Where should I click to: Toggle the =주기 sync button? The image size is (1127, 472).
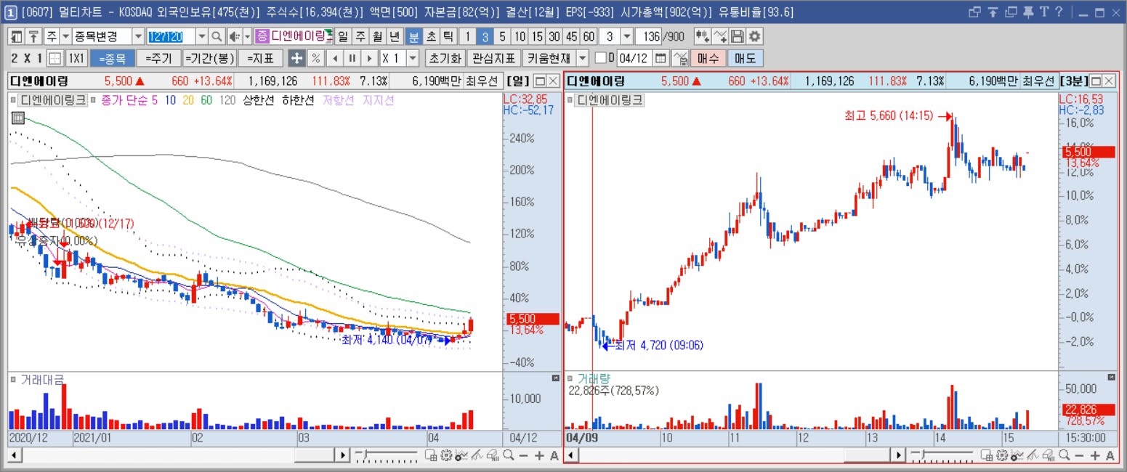[158, 59]
